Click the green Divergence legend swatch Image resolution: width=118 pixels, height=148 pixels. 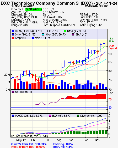[78, 116]
